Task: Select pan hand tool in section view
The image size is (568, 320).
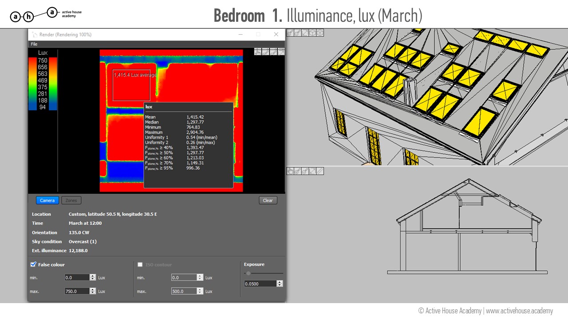Action: point(290,171)
